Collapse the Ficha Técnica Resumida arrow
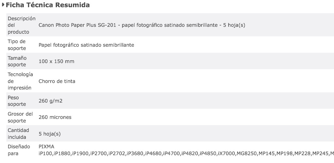The height and width of the screenshot is (163, 334). point(3,5)
